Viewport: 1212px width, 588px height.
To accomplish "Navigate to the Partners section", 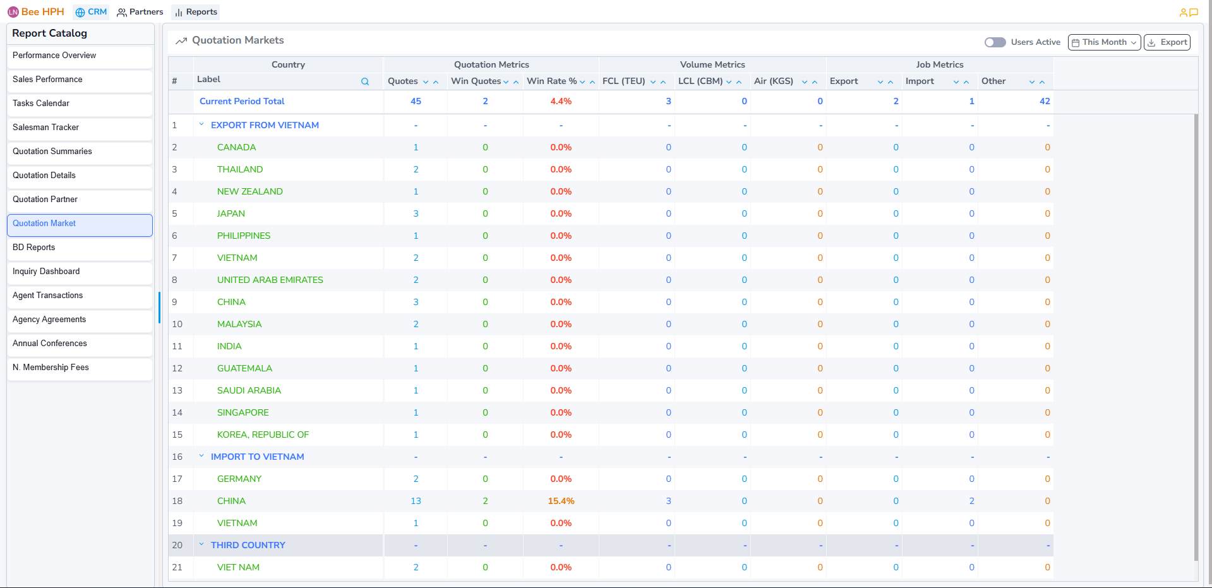I will pyautogui.click(x=140, y=11).
